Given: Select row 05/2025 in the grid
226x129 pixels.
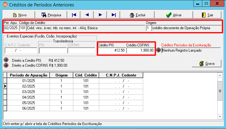Looking at the screenshot, I should tap(75, 103).
